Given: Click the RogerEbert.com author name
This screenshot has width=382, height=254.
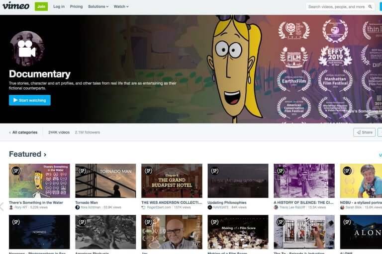Looking at the screenshot, I should (x=159, y=207).
